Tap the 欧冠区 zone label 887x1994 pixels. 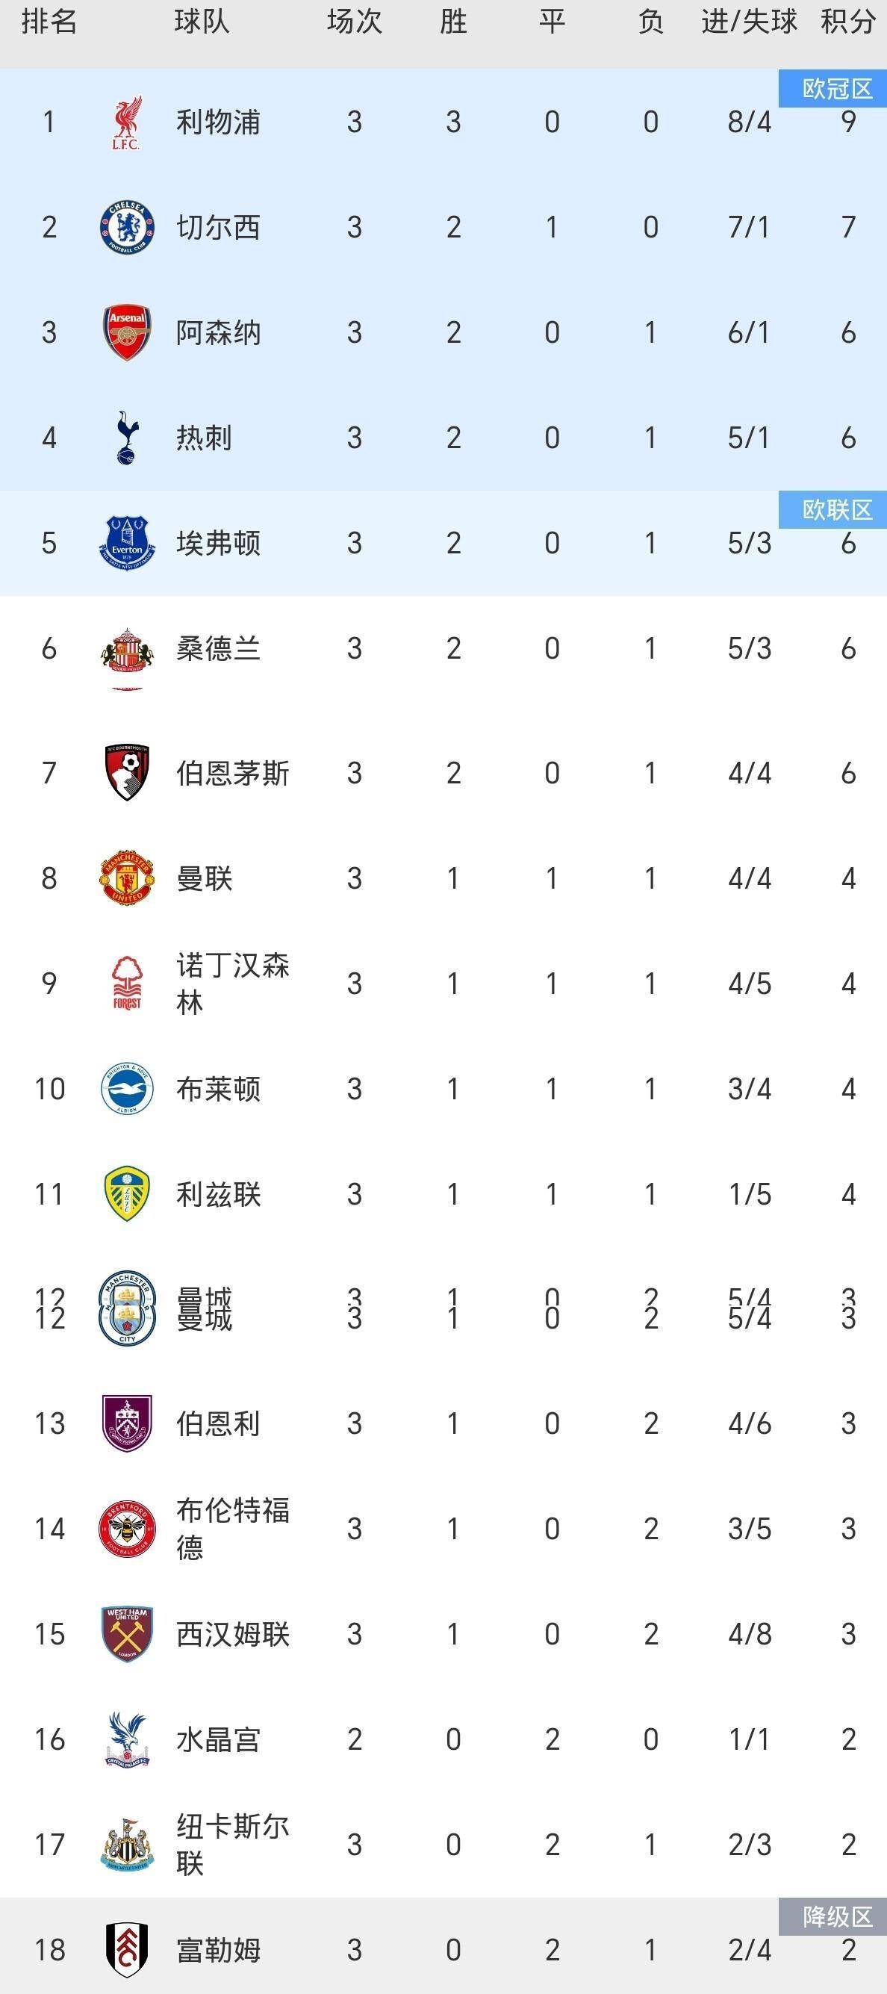(836, 89)
